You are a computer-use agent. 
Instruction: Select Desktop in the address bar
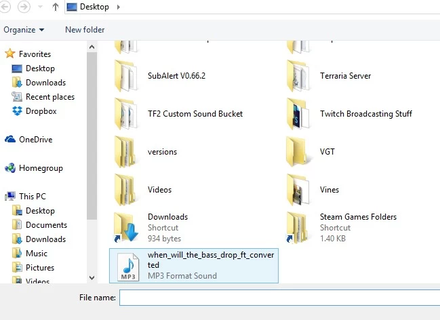tap(94, 7)
